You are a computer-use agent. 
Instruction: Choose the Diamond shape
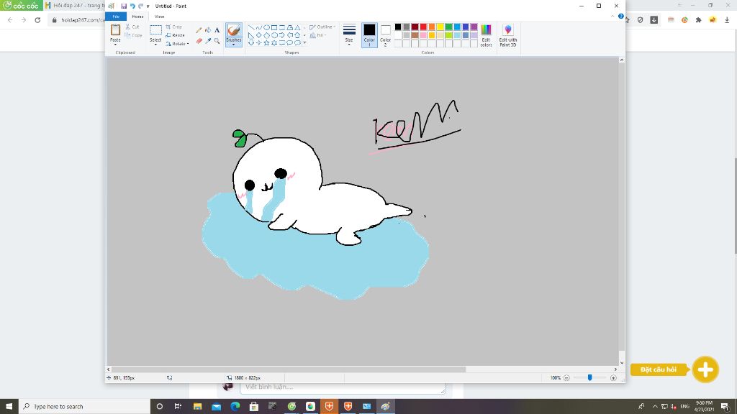pos(259,35)
